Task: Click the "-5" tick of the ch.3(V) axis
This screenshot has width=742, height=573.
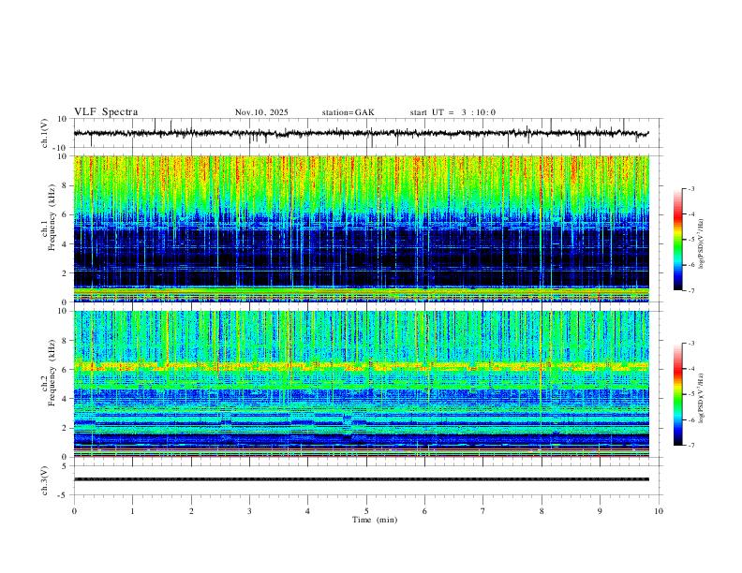Action: pyautogui.click(x=64, y=495)
